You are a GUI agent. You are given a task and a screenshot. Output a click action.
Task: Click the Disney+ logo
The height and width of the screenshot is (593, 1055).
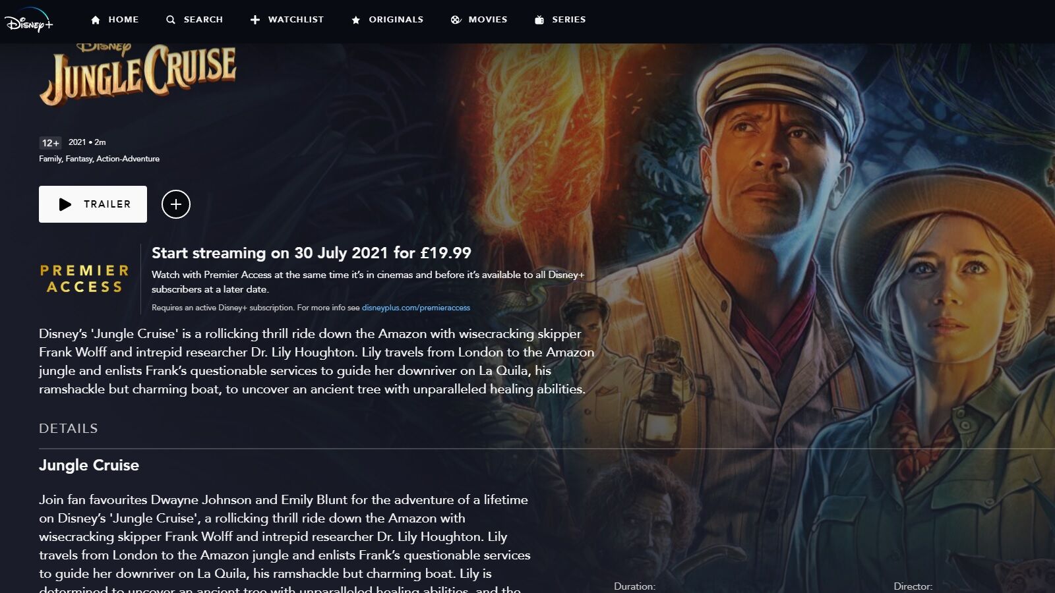pyautogui.click(x=28, y=20)
